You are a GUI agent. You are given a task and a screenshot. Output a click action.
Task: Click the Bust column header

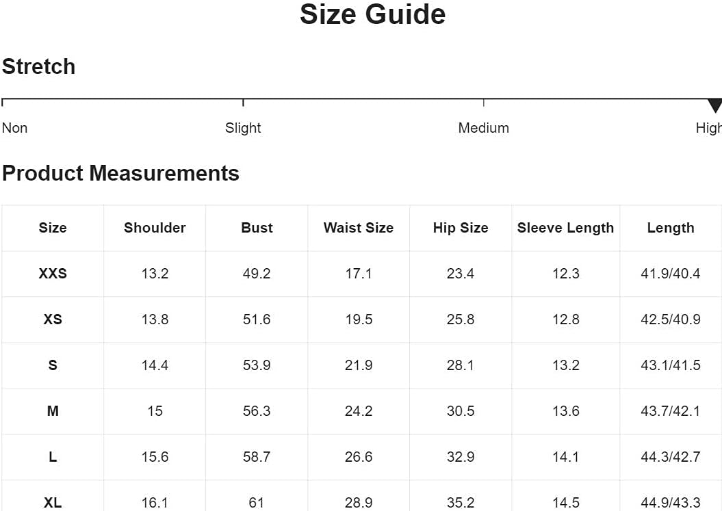click(257, 227)
